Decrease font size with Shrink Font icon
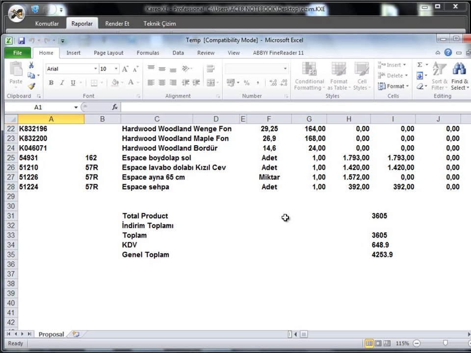This screenshot has width=471, height=353. (136, 69)
